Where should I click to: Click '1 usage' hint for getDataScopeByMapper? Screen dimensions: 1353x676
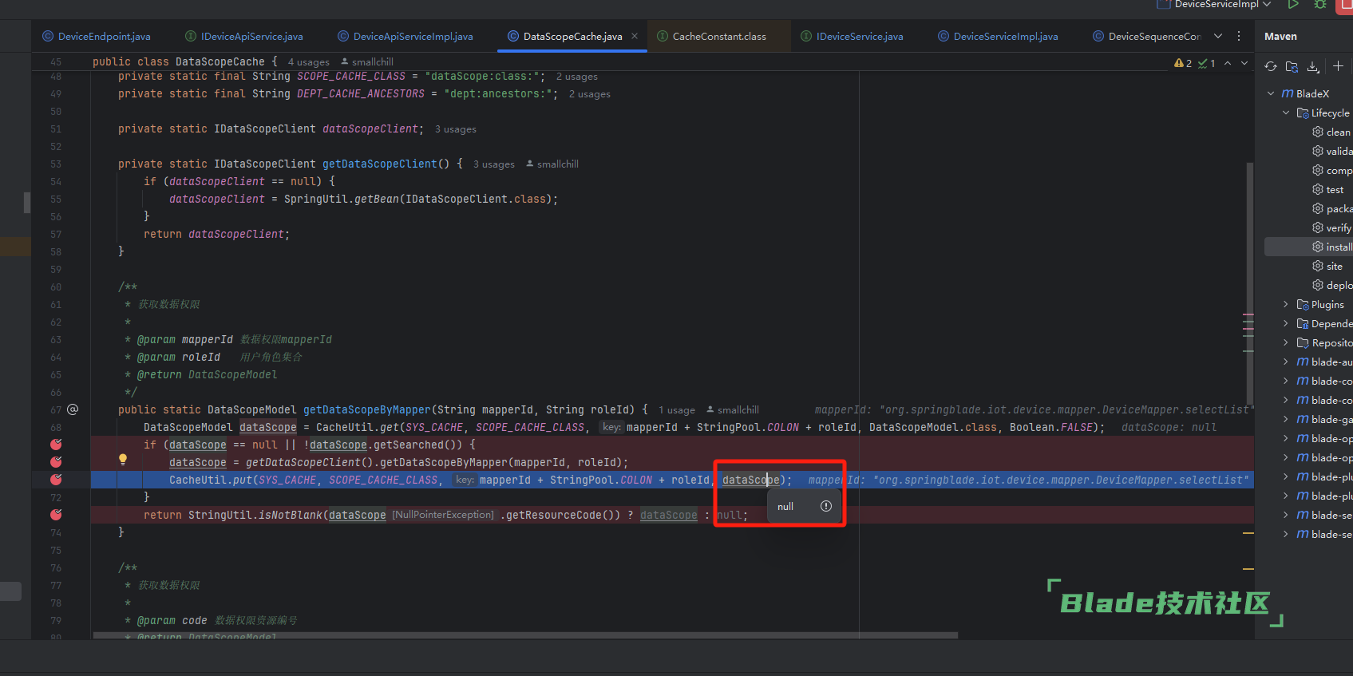tap(677, 410)
